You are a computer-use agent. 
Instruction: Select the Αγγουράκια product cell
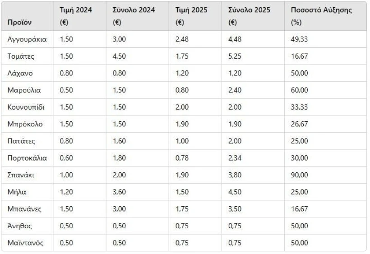point(27,39)
